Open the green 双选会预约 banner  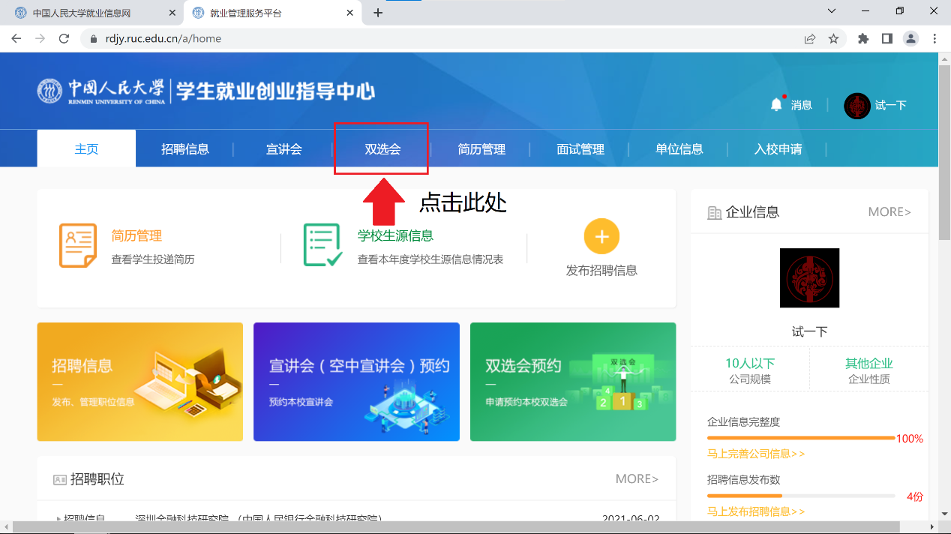click(x=572, y=382)
